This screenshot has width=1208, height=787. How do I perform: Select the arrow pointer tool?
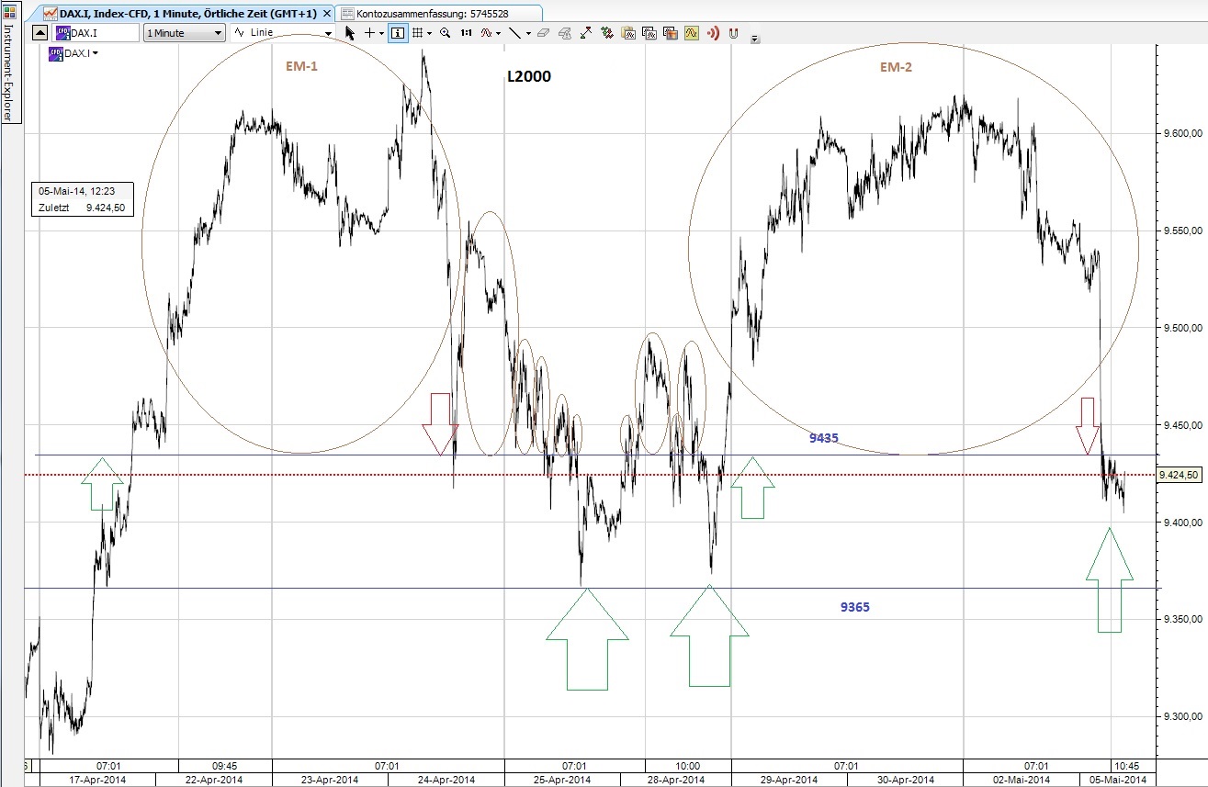pos(350,33)
